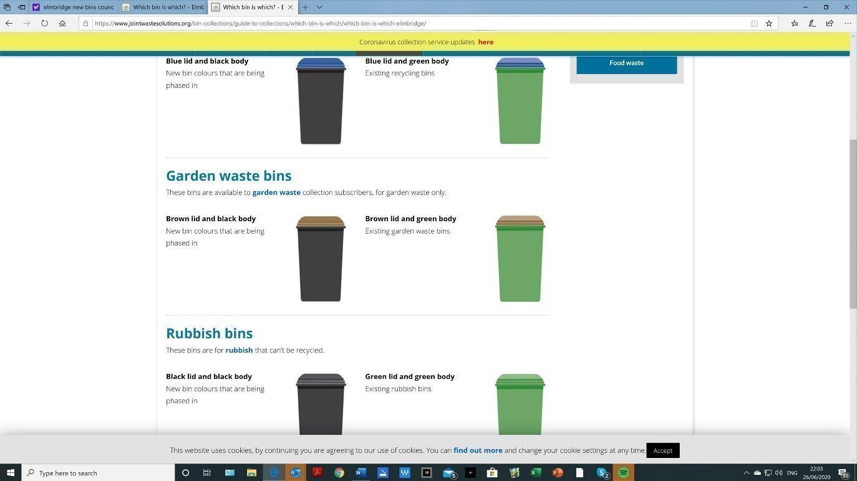Add this page to favorites

click(x=768, y=23)
